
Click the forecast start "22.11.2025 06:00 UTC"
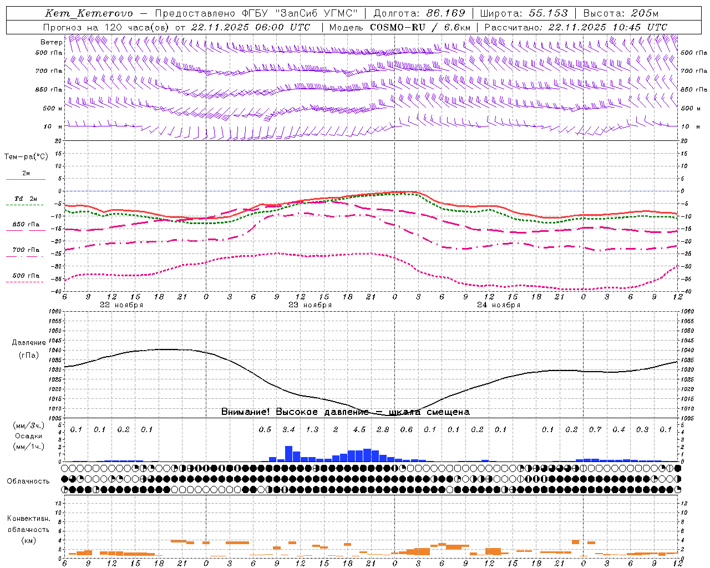(x=250, y=27)
